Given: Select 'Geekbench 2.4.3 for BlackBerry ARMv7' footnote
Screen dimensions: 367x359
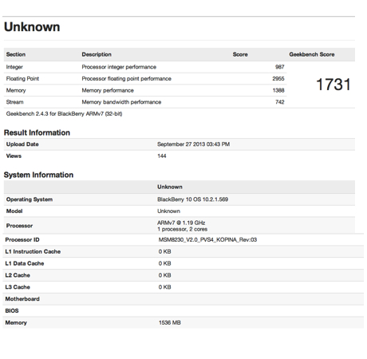Looking at the screenshot, I should pos(64,114).
